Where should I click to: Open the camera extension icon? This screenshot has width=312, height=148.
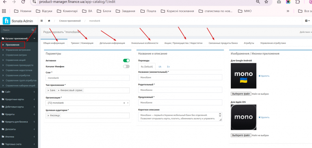[279, 2]
